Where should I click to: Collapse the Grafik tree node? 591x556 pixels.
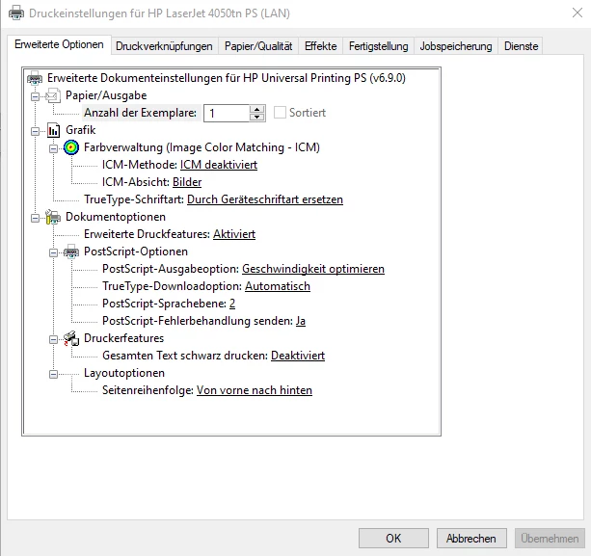[x=35, y=131]
